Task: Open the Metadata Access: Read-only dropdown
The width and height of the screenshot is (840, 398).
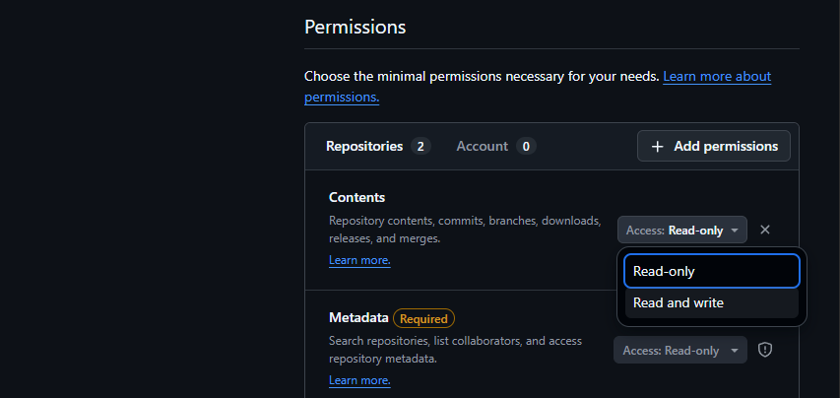Action: (x=680, y=350)
